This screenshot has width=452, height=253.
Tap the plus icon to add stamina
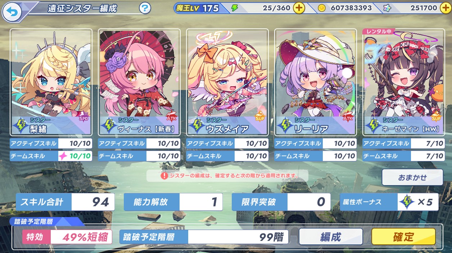click(299, 8)
